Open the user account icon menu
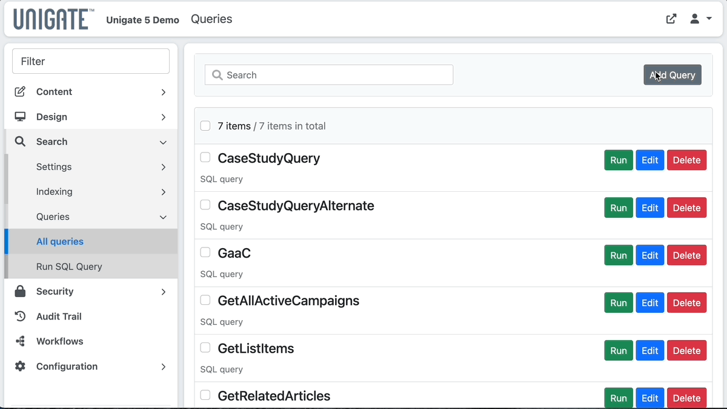The image size is (727, 409). pos(695,19)
